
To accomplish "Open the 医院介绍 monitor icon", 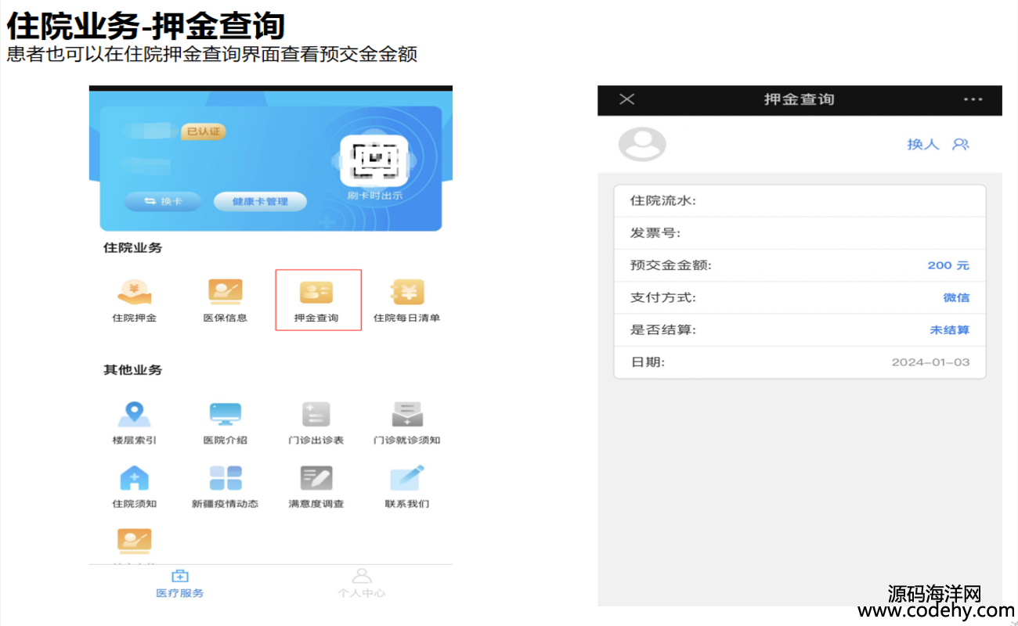I will [225, 414].
